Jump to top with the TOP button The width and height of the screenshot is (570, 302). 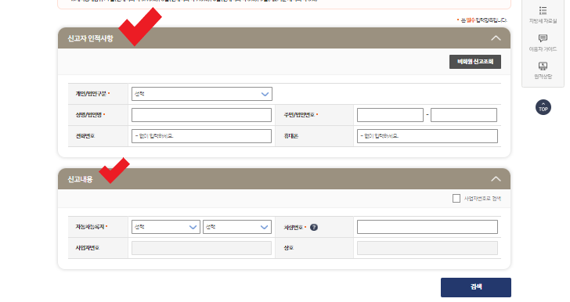[543, 107]
